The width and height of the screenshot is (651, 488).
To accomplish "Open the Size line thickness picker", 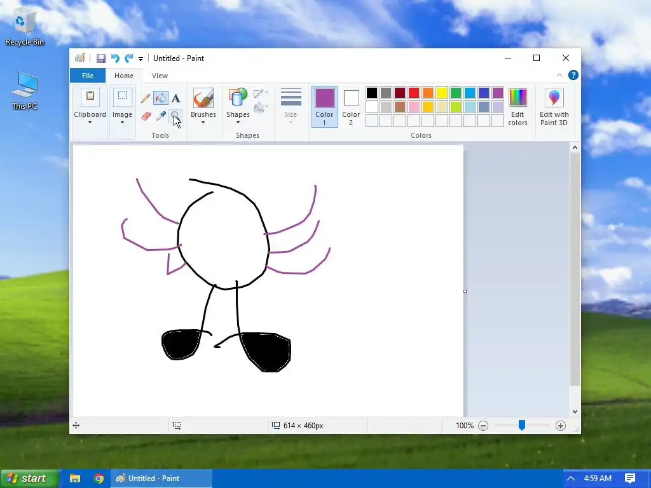I will [291, 106].
